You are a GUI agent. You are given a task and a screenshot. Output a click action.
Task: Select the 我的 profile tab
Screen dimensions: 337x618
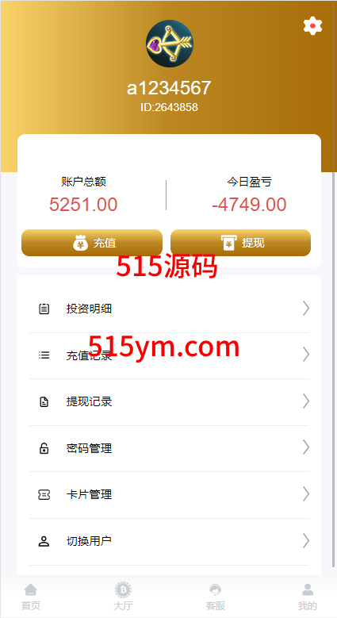(308, 597)
